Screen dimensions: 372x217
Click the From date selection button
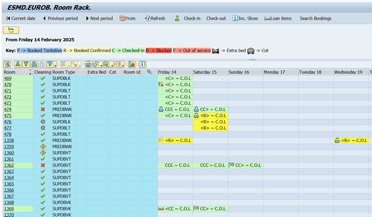click(x=127, y=19)
